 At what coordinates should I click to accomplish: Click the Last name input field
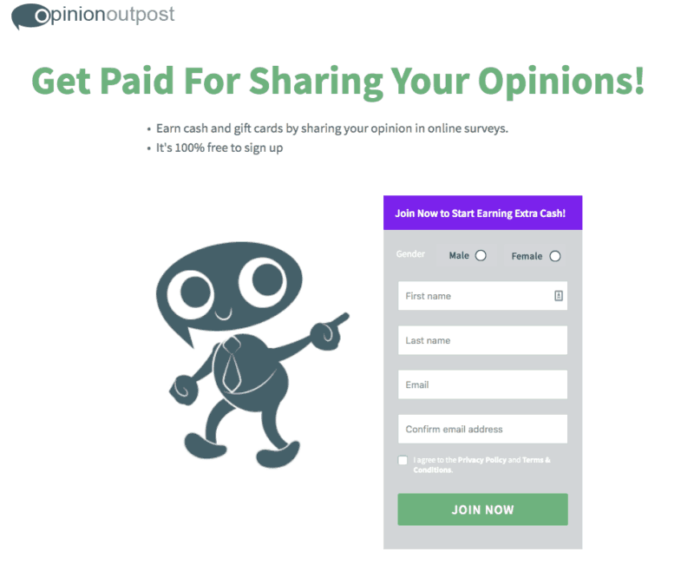[482, 340]
